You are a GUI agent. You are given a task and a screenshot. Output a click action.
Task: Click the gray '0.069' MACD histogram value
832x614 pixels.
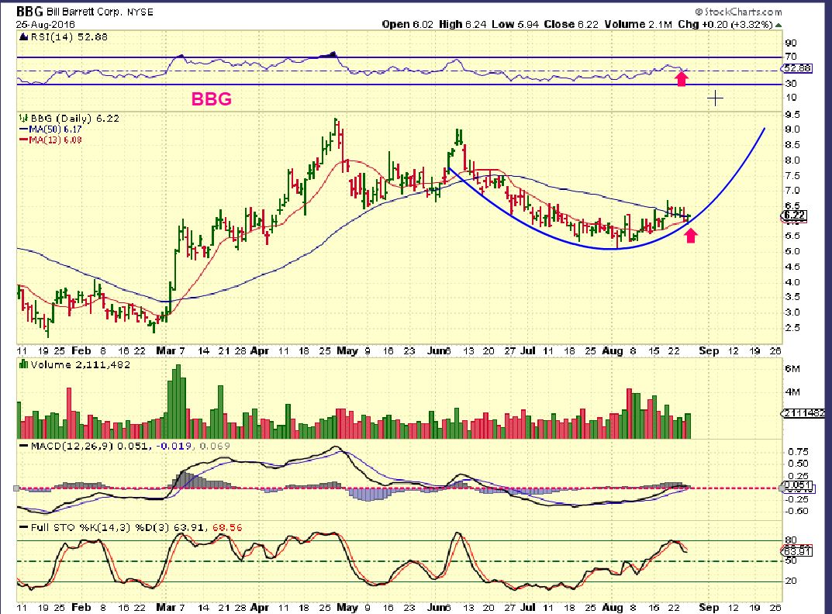pyautogui.click(x=215, y=446)
